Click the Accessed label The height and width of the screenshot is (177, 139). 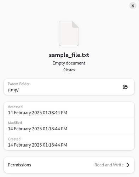pos(15,107)
